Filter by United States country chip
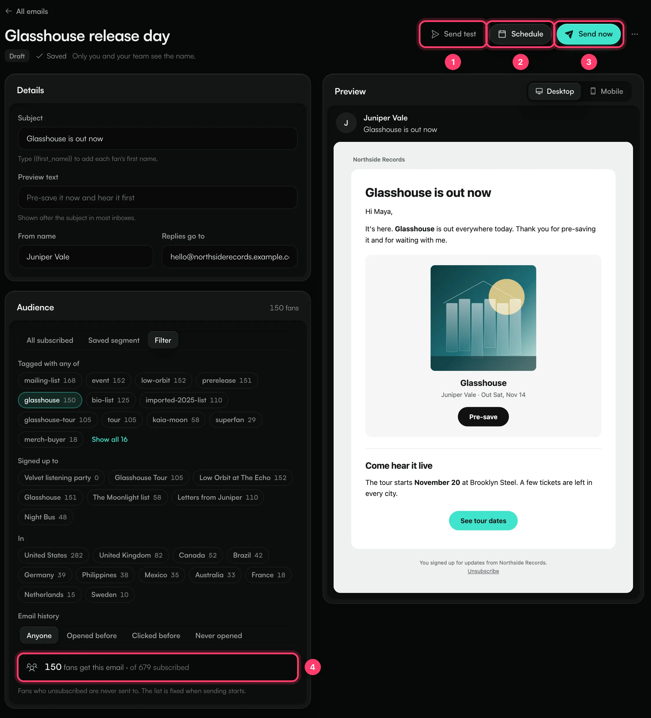The image size is (651, 718). click(x=54, y=555)
